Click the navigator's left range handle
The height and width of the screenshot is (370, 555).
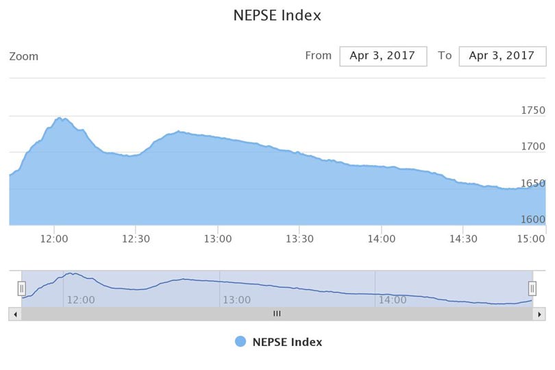[x=21, y=288]
